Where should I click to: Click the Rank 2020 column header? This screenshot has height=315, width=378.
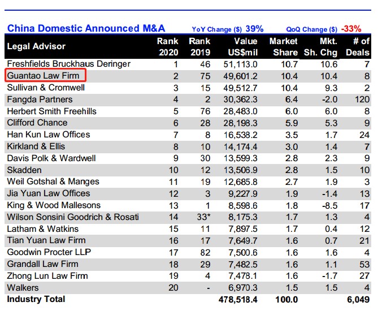(167, 46)
